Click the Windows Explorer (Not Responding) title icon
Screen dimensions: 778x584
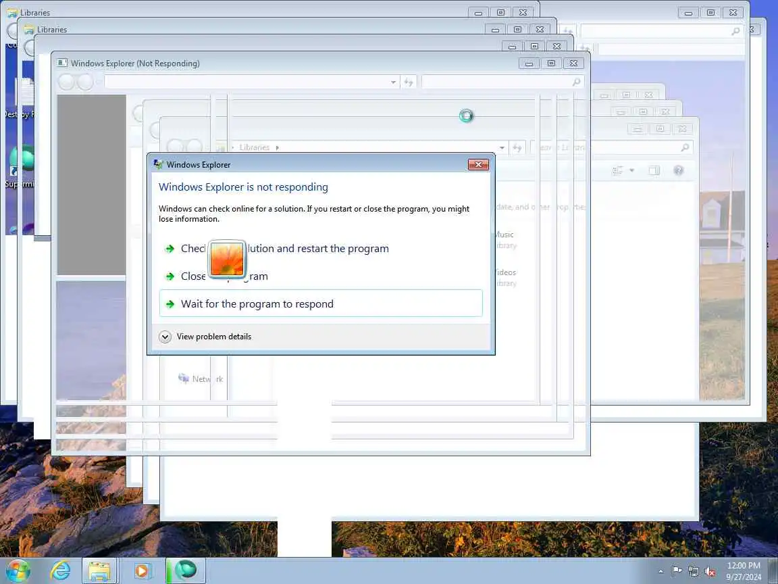(61, 63)
